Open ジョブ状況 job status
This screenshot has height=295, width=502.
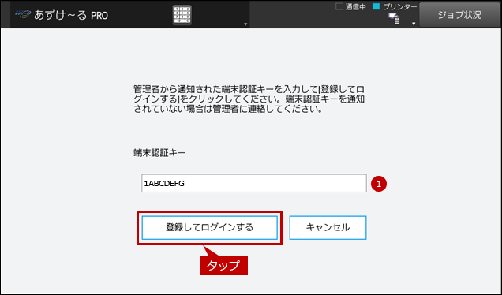click(459, 15)
